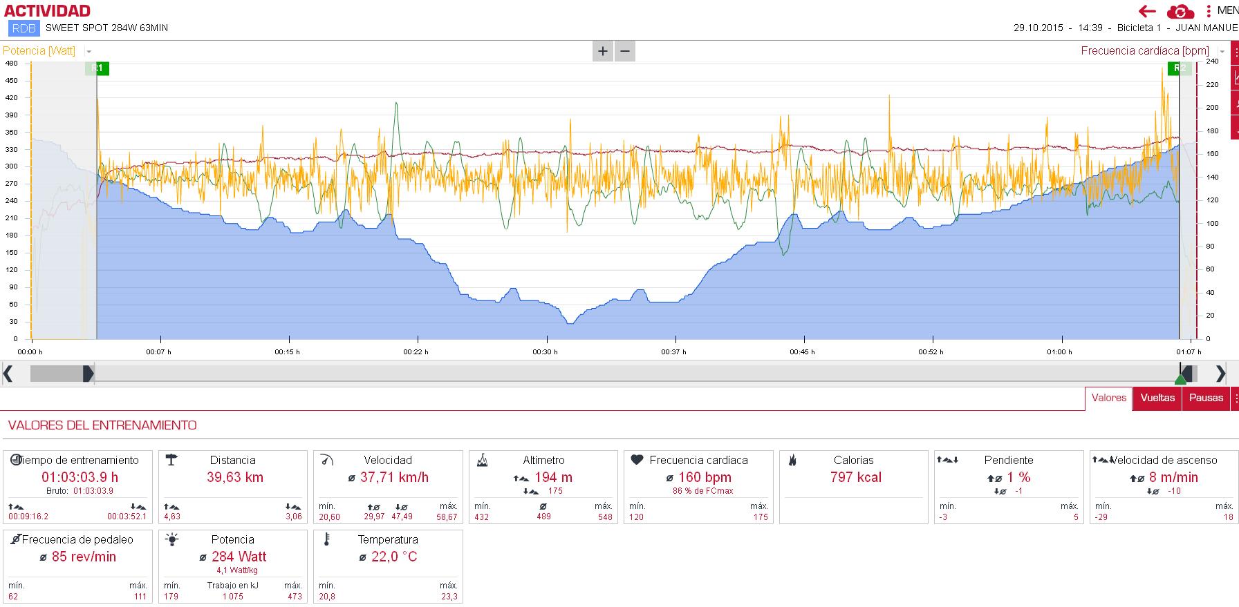The width and height of the screenshot is (1239, 607).
Task: Click the green triangle right range handle
Action: [x=1181, y=379]
